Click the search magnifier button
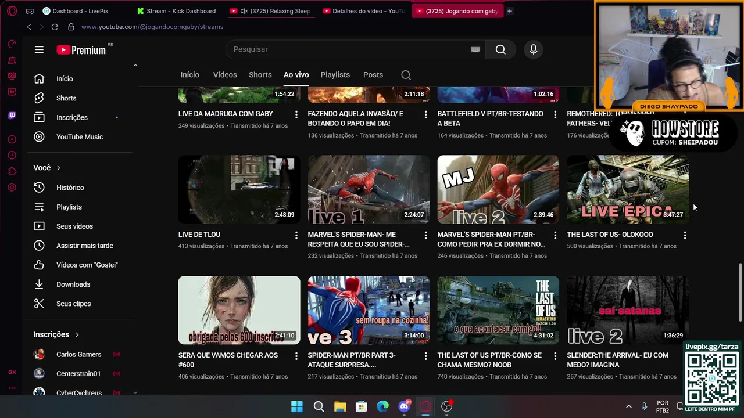The width and height of the screenshot is (744, 418). [x=500, y=49]
